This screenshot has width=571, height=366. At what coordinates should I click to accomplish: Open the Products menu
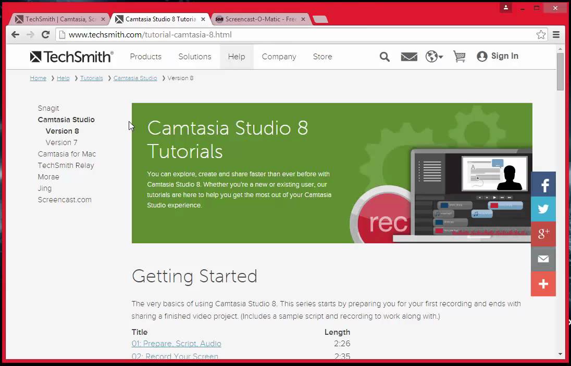click(x=146, y=57)
